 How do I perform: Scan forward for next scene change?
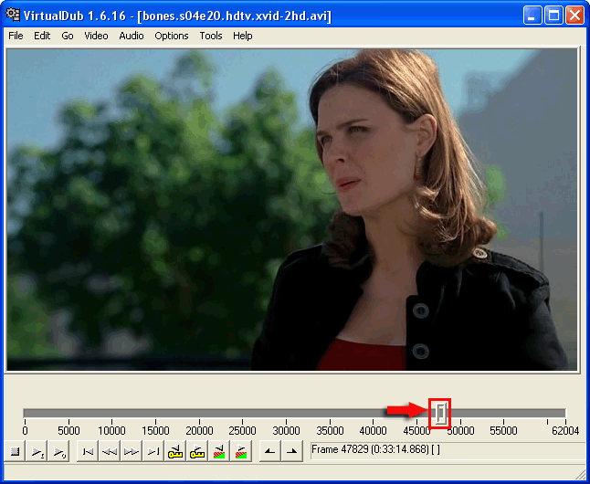240,451
